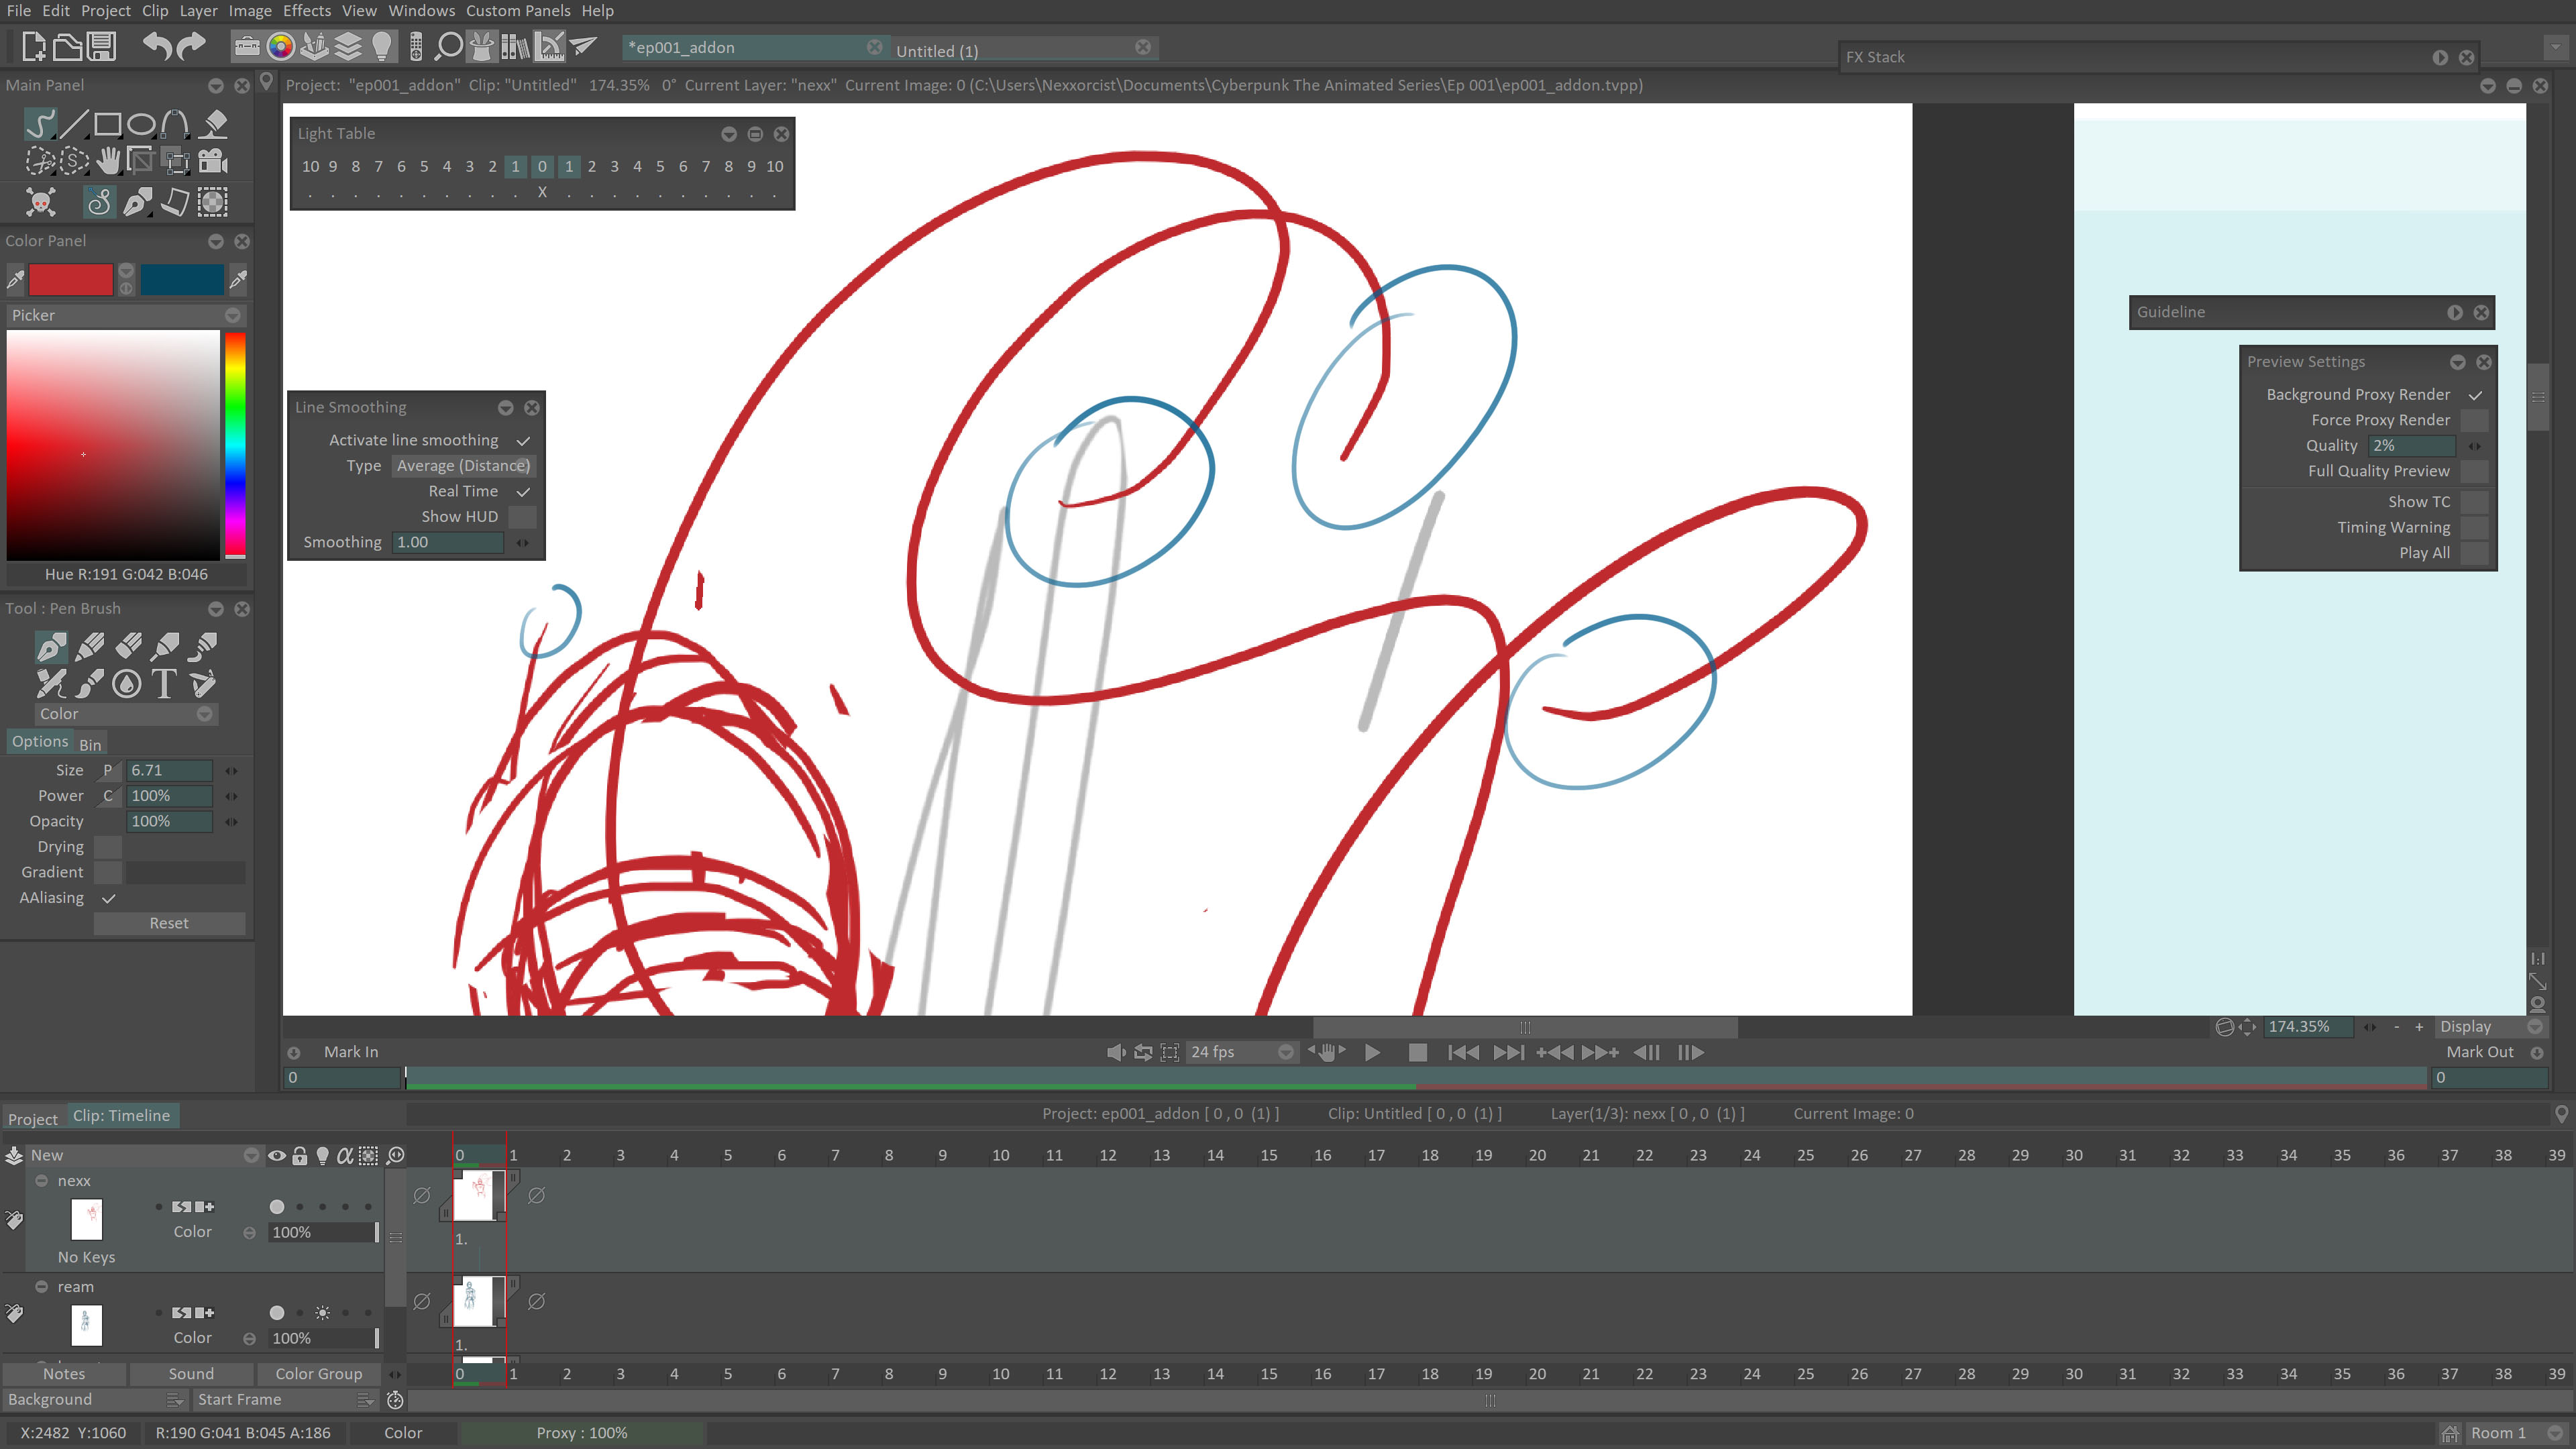2576x1449 pixels.
Task: Open the line smoothing Type dropdown
Action: click(x=463, y=466)
